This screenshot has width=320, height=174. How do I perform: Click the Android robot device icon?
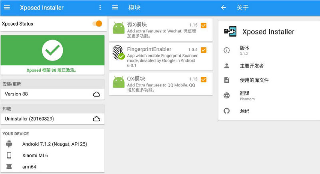(x=9, y=144)
